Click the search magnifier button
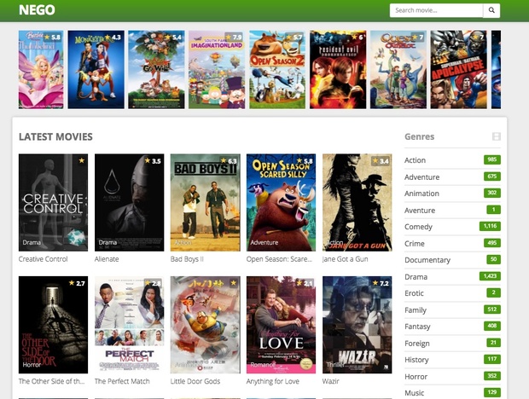This screenshot has height=399, width=529. coord(491,10)
